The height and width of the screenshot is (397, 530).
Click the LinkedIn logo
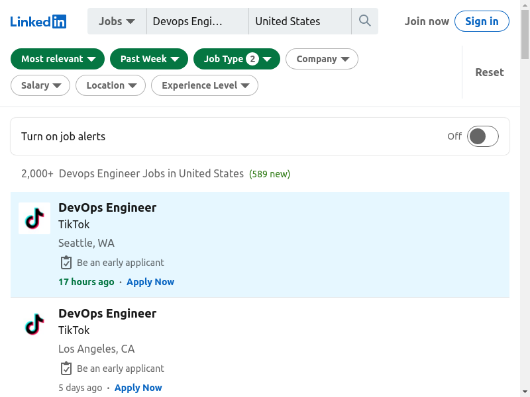(38, 21)
